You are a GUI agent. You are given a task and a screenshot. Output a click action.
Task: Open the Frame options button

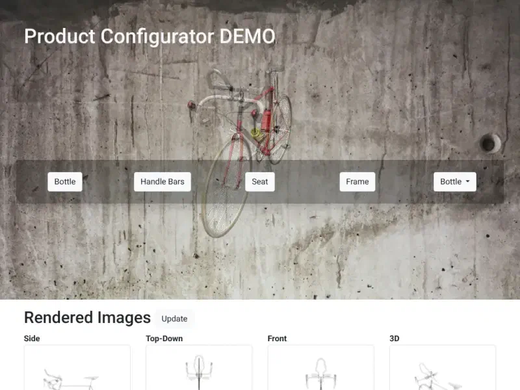(x=357, y=182)
